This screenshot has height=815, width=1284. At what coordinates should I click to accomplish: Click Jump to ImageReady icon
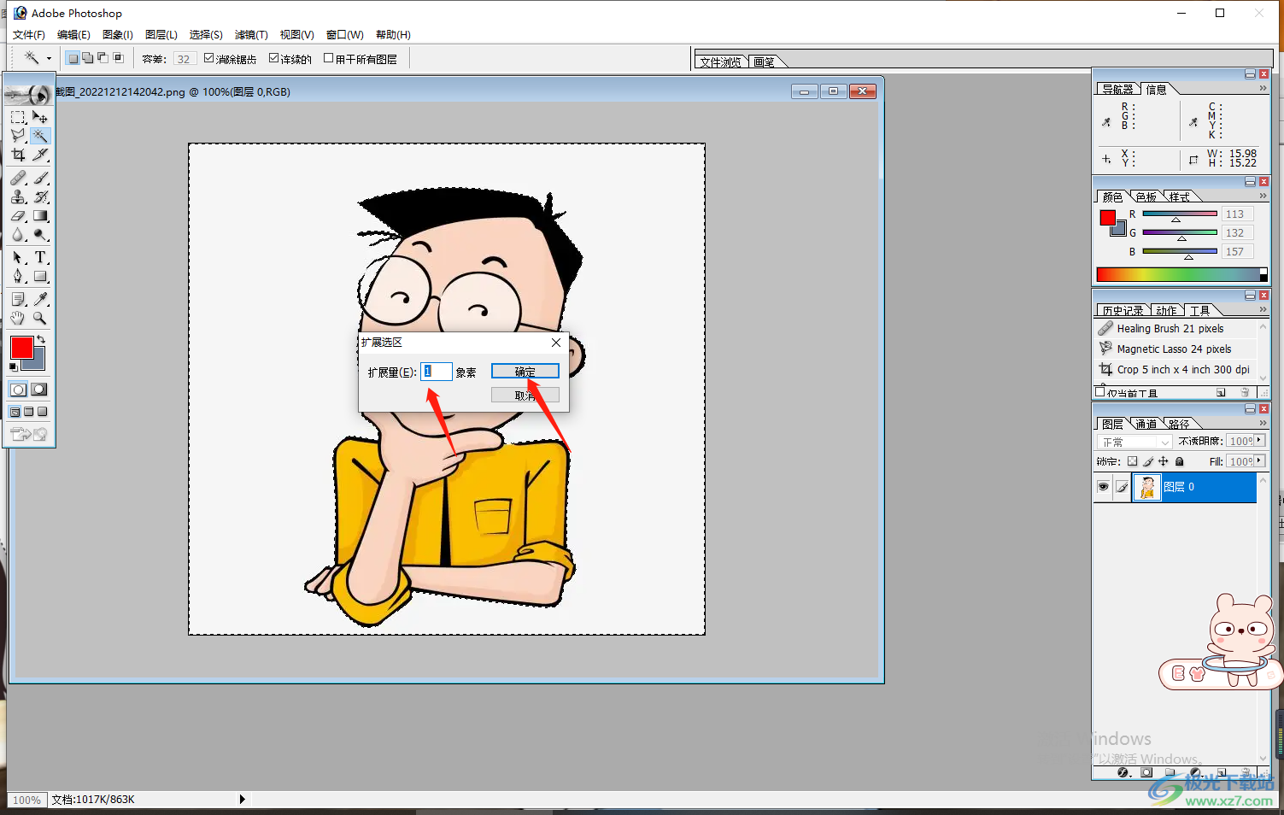coord(28,435)
